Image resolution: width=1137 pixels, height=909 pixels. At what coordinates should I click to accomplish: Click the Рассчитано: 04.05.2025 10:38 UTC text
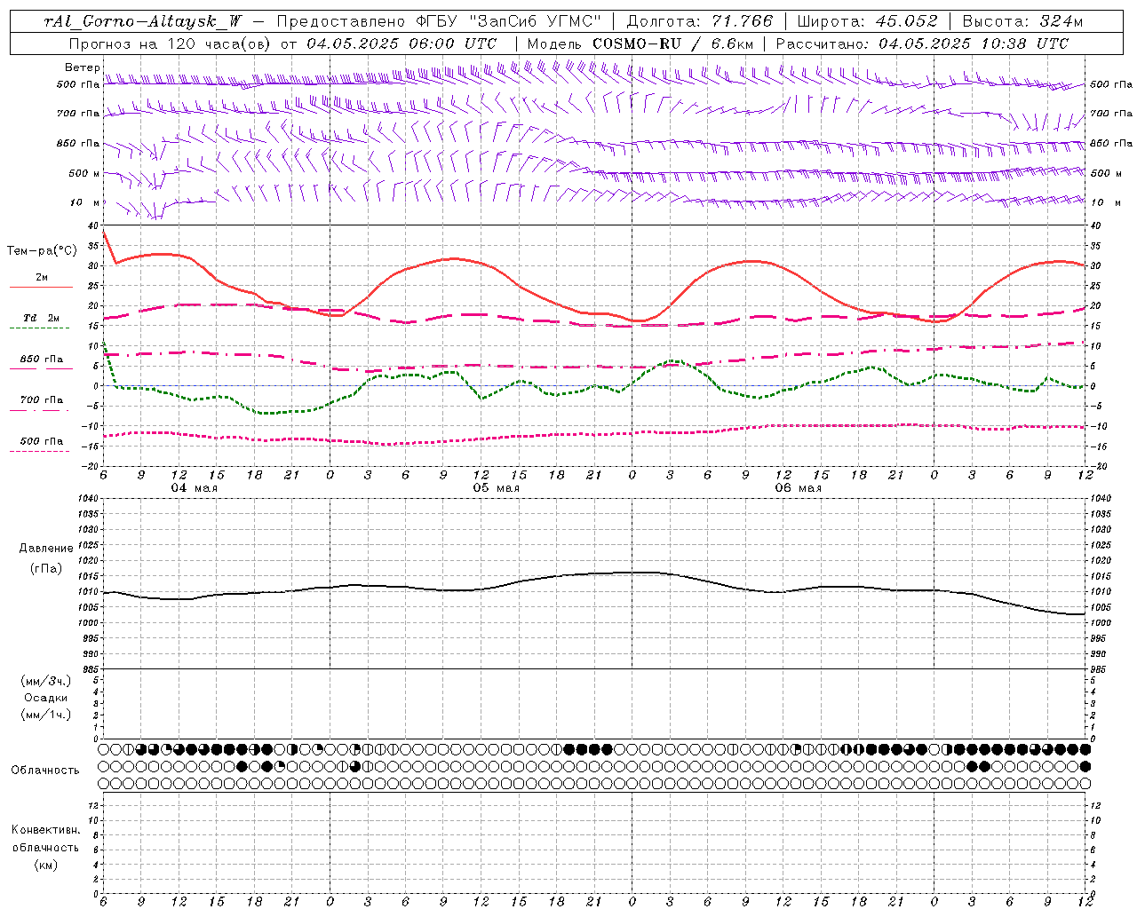(922, 43)
